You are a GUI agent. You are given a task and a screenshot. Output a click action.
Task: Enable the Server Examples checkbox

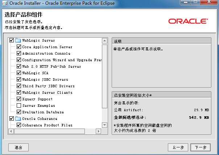19,105
